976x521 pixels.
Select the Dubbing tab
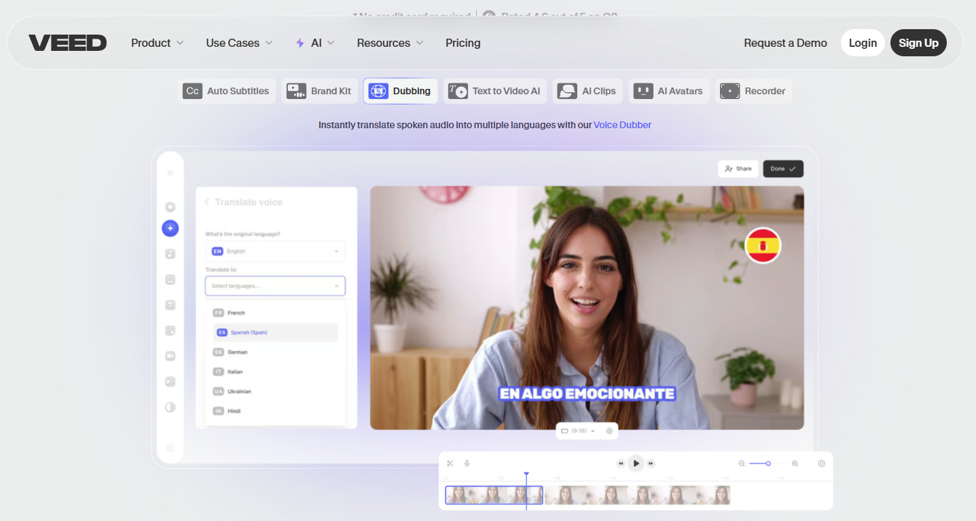pos(400,91)
